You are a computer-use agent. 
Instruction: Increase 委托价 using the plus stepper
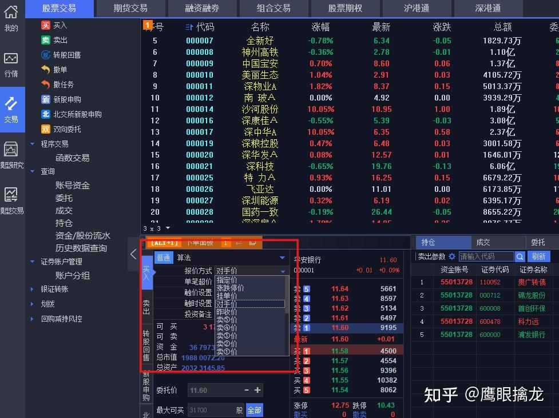[256, 391]
